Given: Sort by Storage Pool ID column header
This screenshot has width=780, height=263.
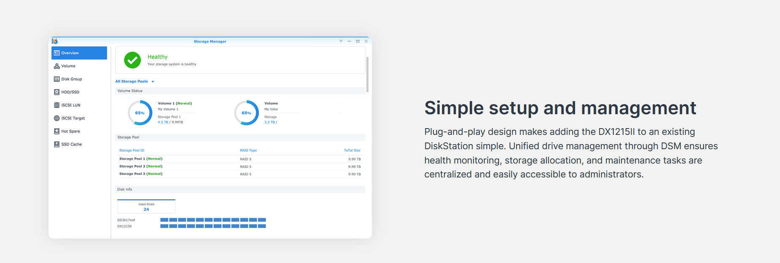Looking at the screenshot, I should pyautogui.click(x=132, y=150).
